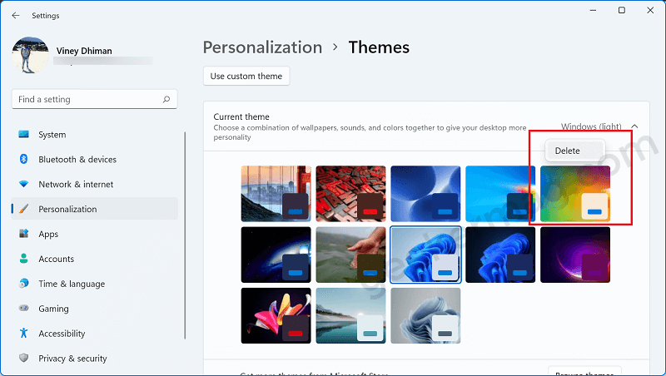Select the gray fabric flow theme
666x376 pixels.
pos(425,316)
